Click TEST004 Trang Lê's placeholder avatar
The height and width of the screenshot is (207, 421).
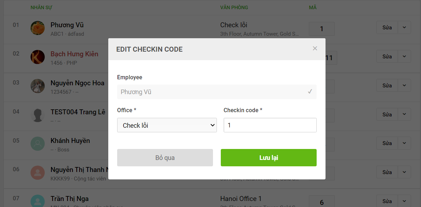point(38,115)
